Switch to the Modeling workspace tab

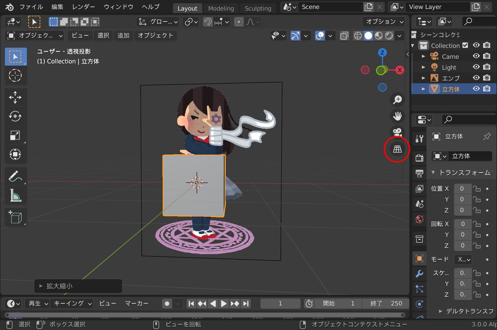[x=221, y=8]
